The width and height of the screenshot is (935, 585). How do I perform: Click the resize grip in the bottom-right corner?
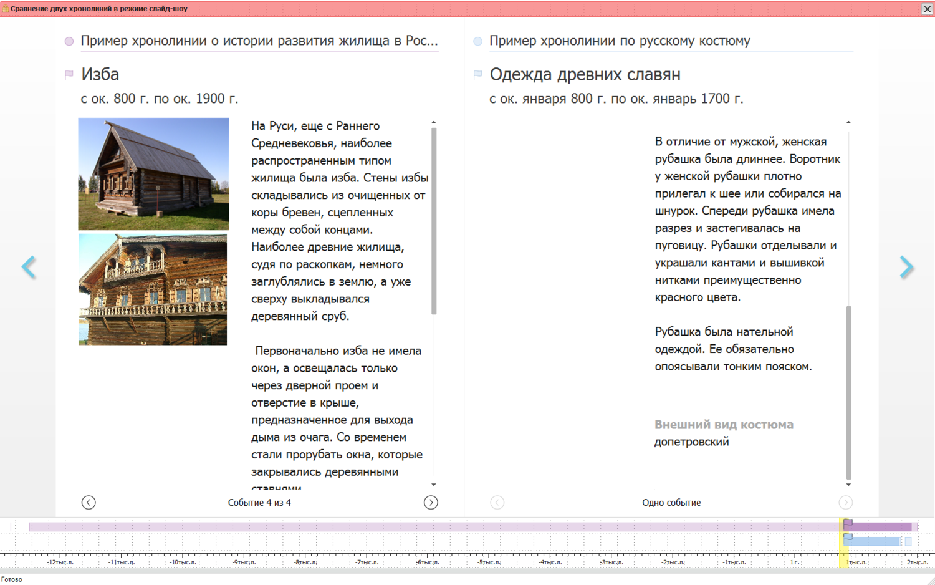[x=930, y=580]
